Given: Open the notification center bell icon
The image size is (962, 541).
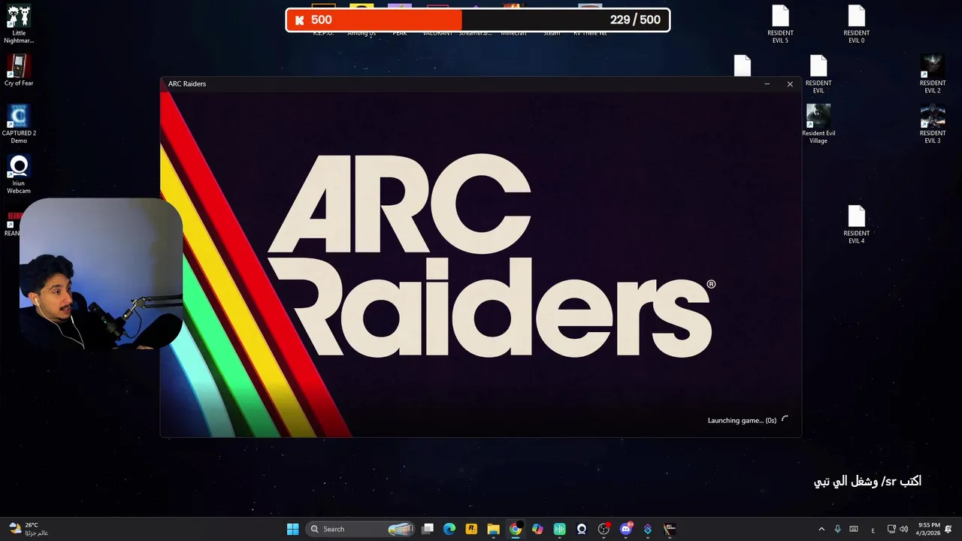Looking at the screenshot, I should click(948, 529).
